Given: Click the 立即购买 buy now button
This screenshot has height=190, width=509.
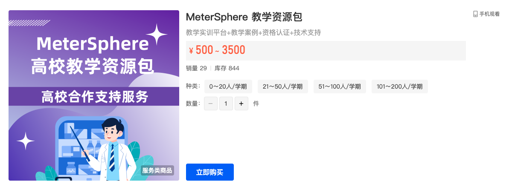Looking at the screenshot, I should (210, 172).
